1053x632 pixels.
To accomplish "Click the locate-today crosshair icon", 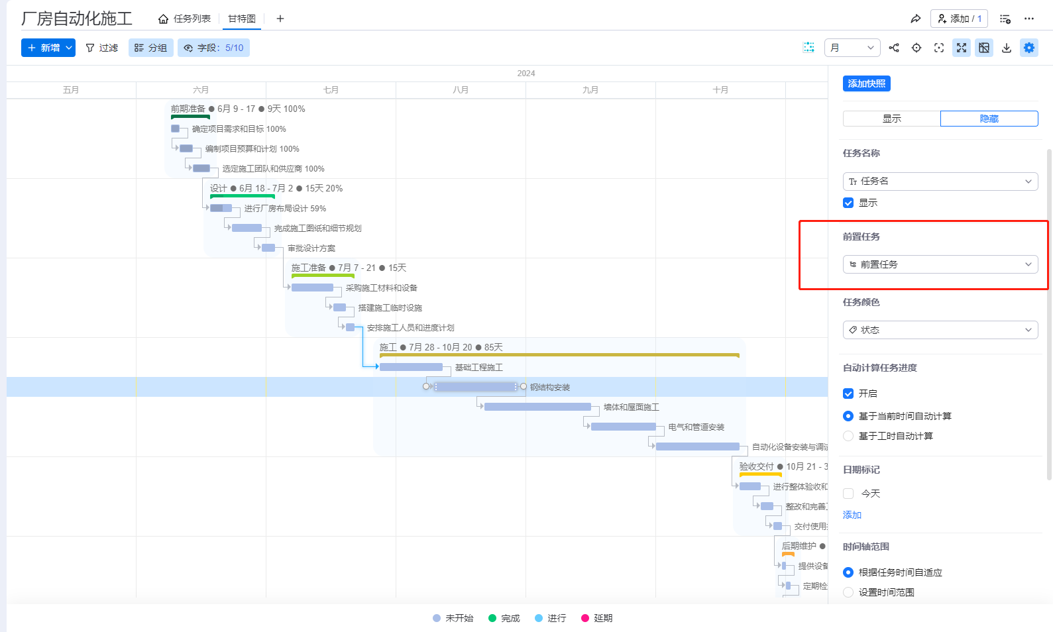I will 916,48.
